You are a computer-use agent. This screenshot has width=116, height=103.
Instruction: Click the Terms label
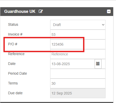tap(13, 83)
